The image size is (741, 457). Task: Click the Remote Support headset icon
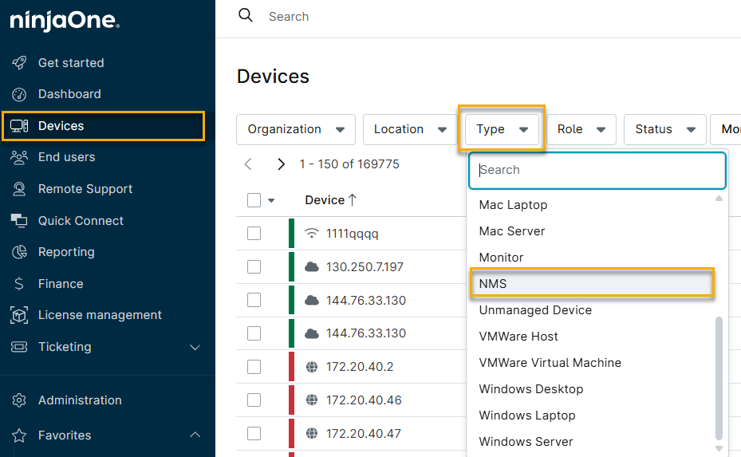pos(19,189)
